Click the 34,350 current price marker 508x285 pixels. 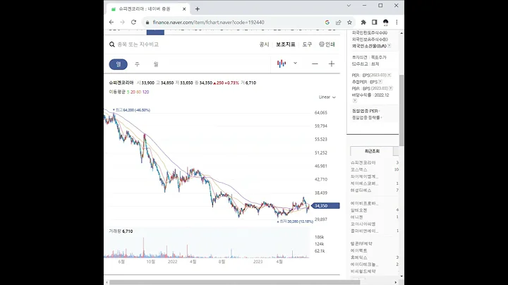pyautogui.click(x=325, y=206)
